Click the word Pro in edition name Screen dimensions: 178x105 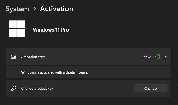[65, 30]
